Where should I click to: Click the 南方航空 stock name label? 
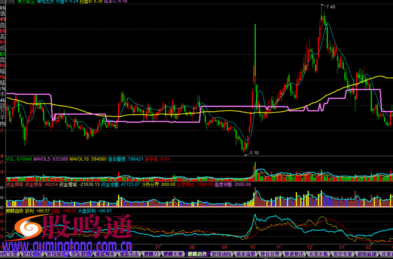tap(26, 1)
